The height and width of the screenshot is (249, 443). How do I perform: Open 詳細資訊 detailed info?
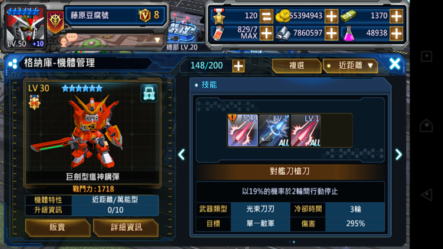[x=126, y=227]
